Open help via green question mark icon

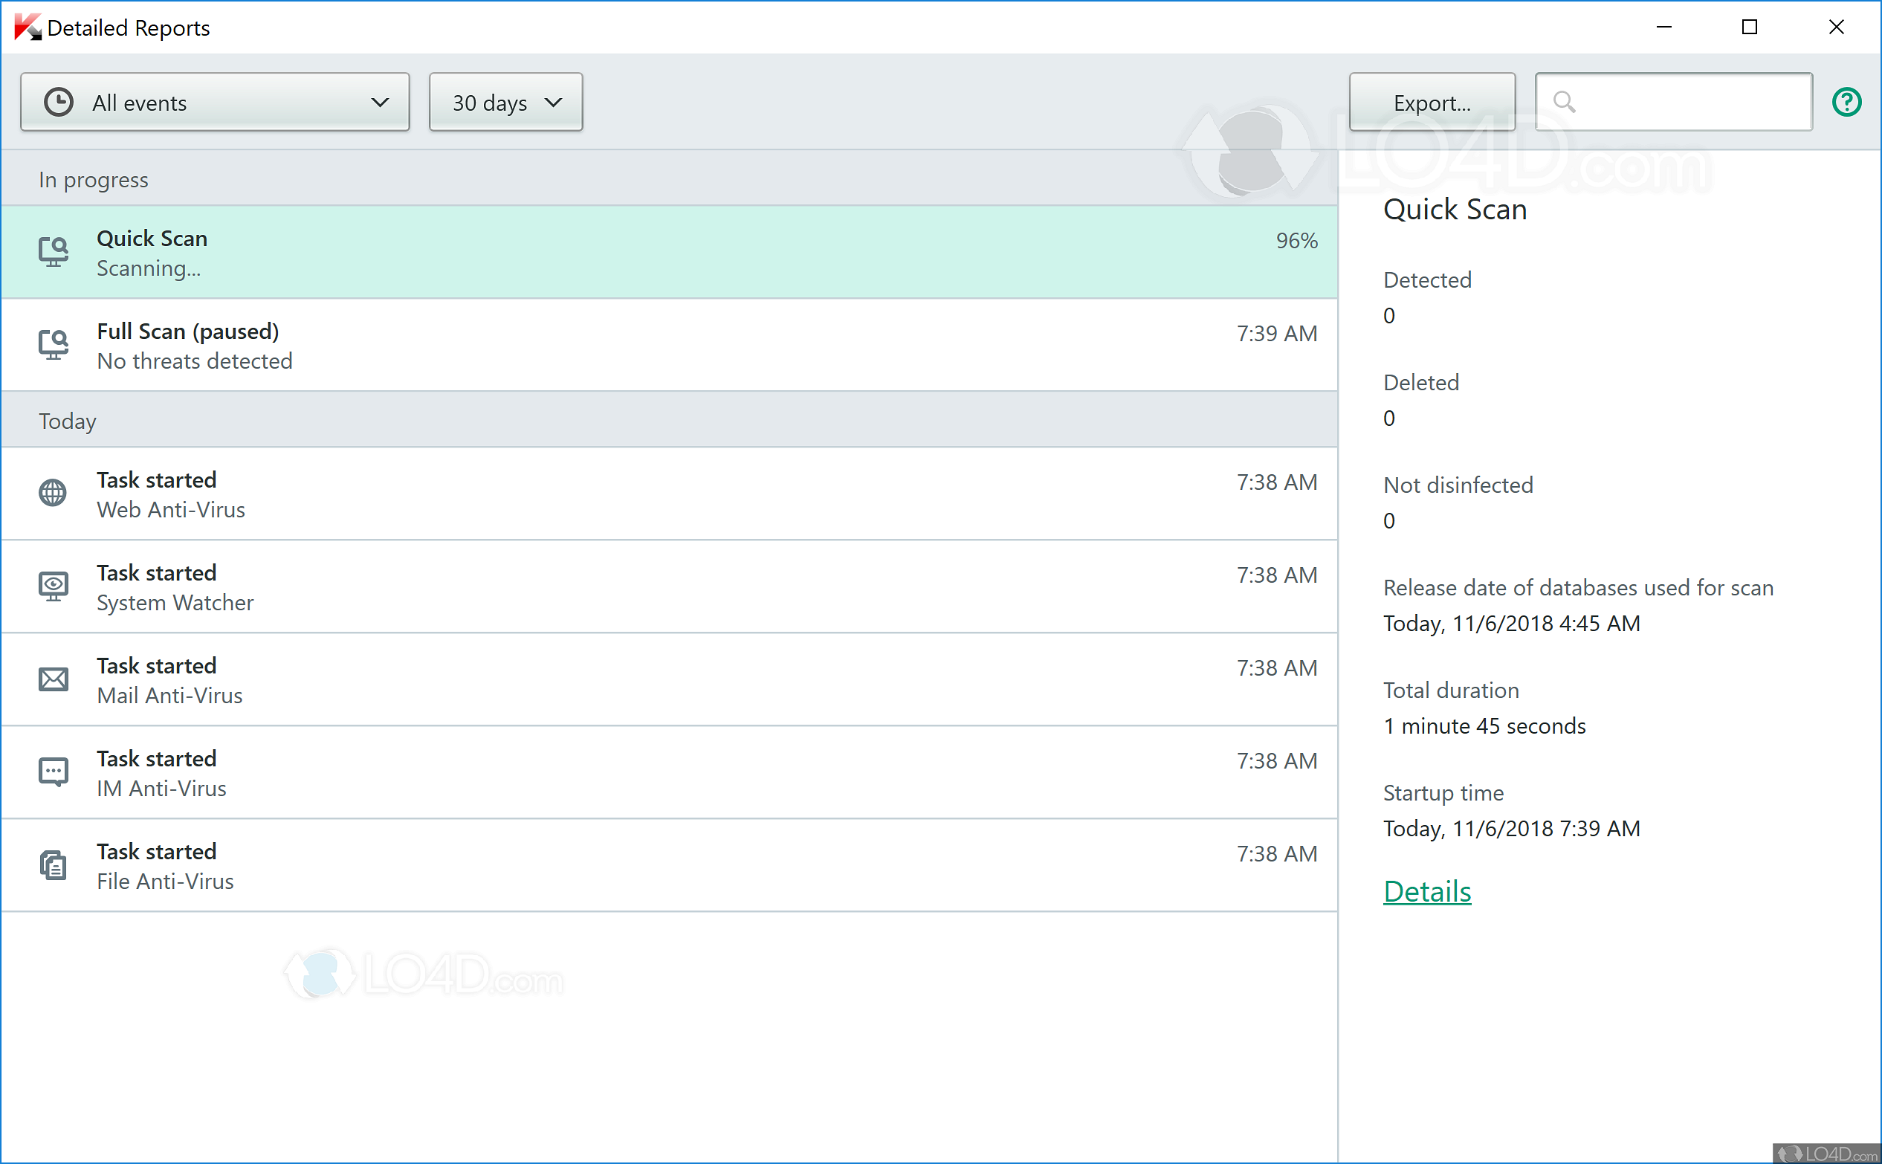[1846, 102]
